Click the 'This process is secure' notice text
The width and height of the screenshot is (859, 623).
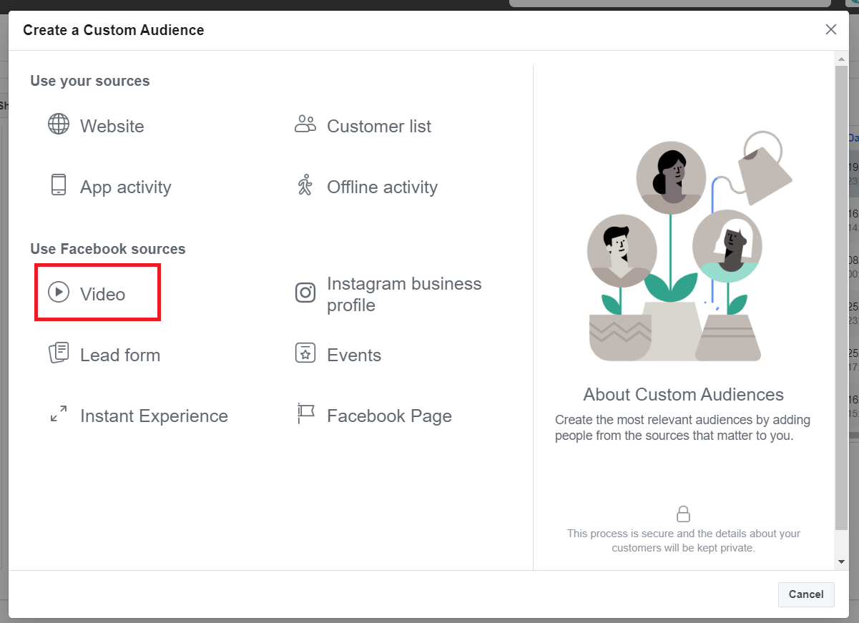684,541
